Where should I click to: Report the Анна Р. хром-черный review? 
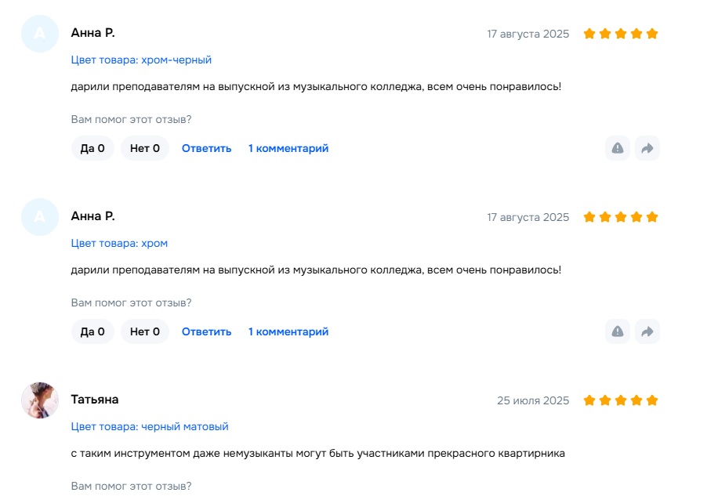coord(618,148)
